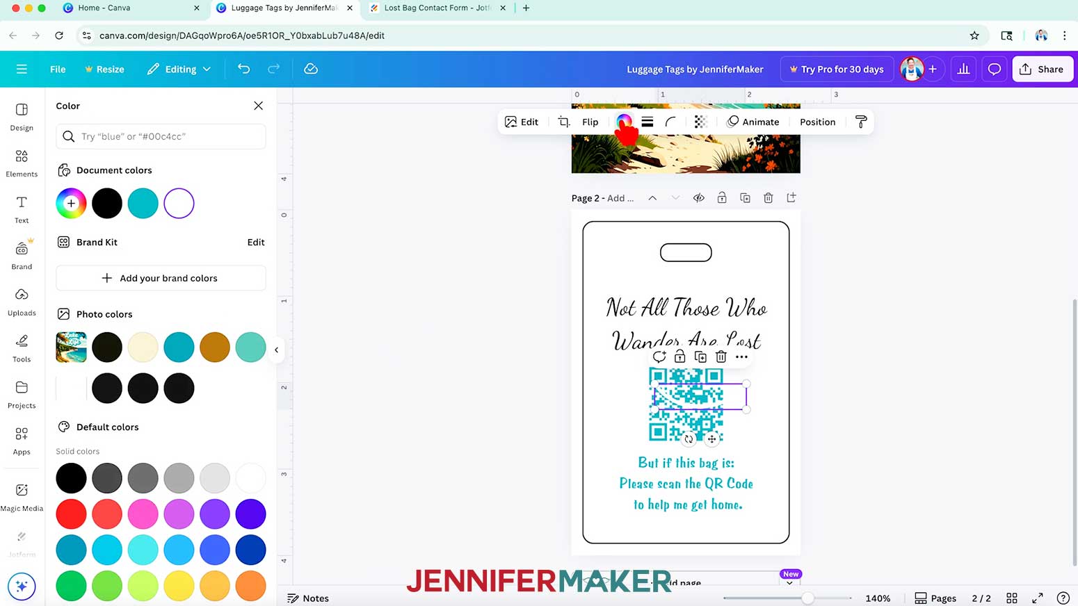Open the hamburger main menu
Viewport: 1078px width, 606px height.
[22, 69]
